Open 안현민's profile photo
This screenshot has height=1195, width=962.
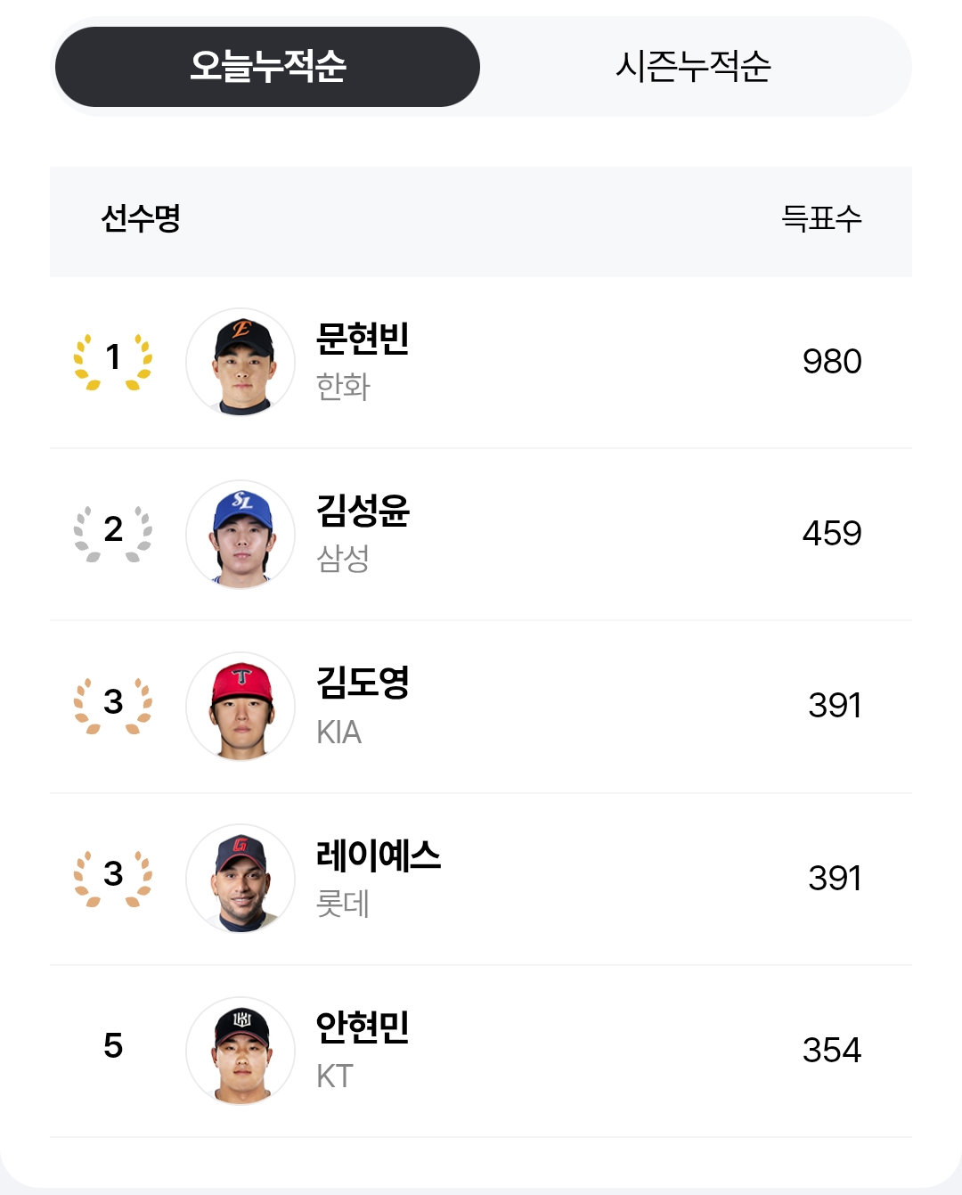[x=240, y=1050]
